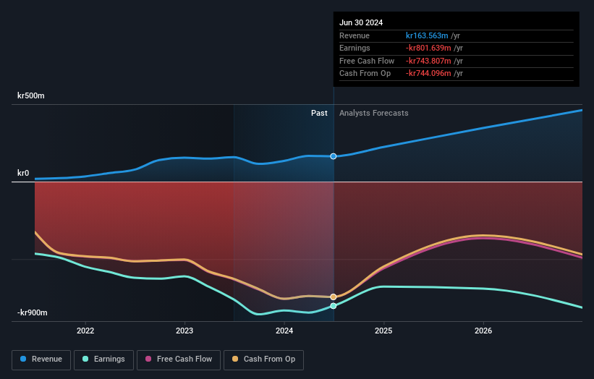
Task: Toggle the Earnings legend button
Action: pyautogui.click(x=103, y=359)
